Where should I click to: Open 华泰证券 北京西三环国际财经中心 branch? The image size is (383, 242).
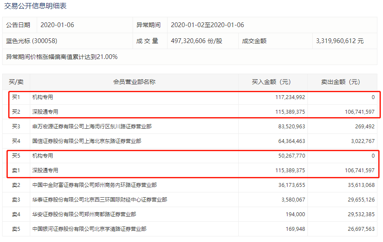[99, 200]
